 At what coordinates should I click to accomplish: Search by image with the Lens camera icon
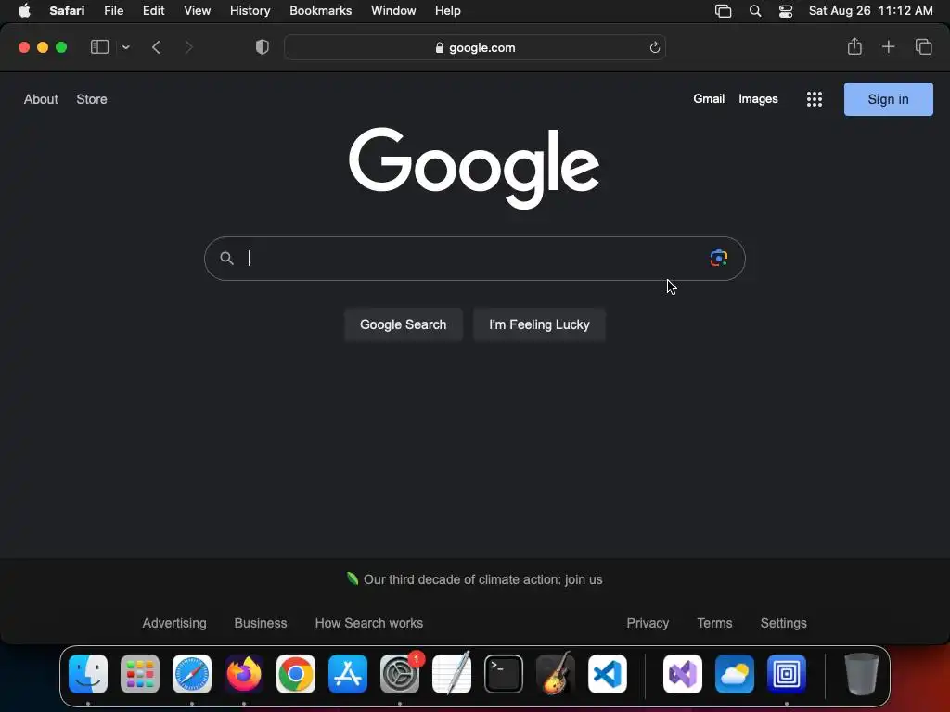coord(719,259)
